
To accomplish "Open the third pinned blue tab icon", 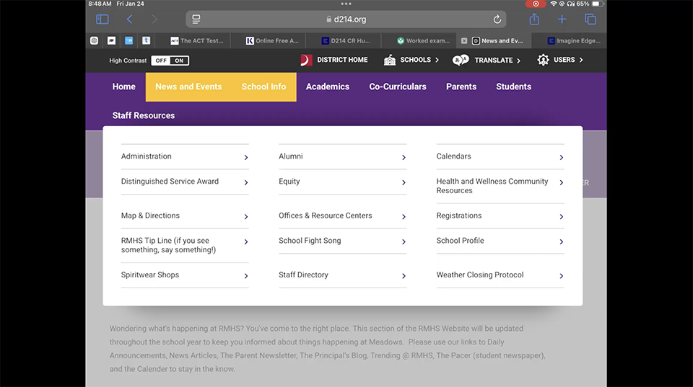I will tap(128, 40).
